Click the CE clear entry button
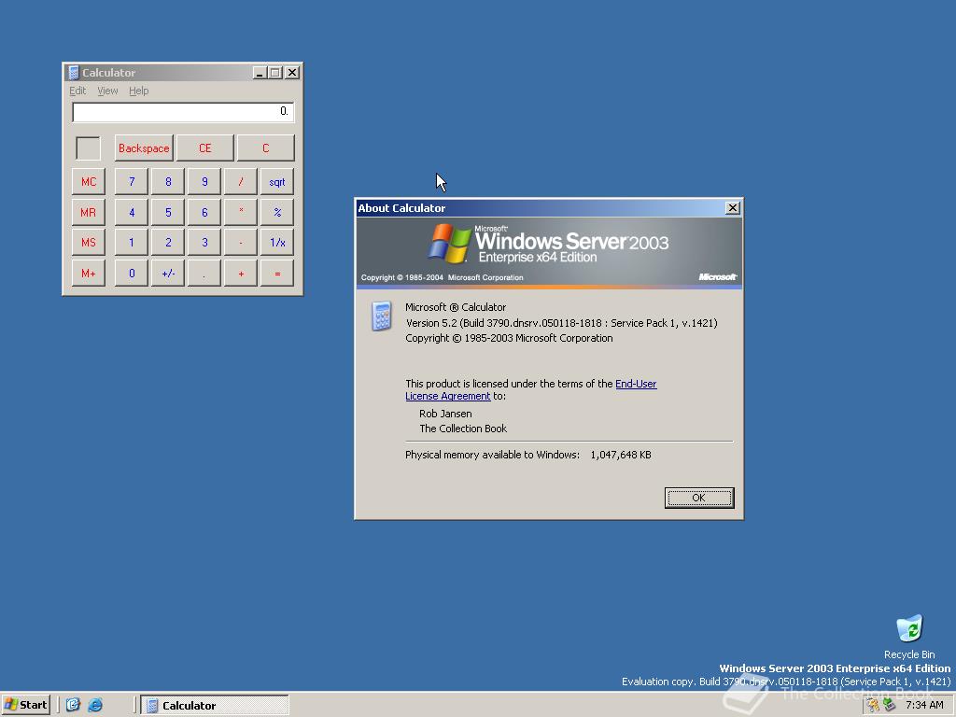Image resolution: width=956 pixels, height=717 pixels. [x=204, y=148]
